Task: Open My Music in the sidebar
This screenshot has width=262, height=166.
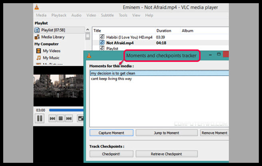Action: tap(50, 58)
